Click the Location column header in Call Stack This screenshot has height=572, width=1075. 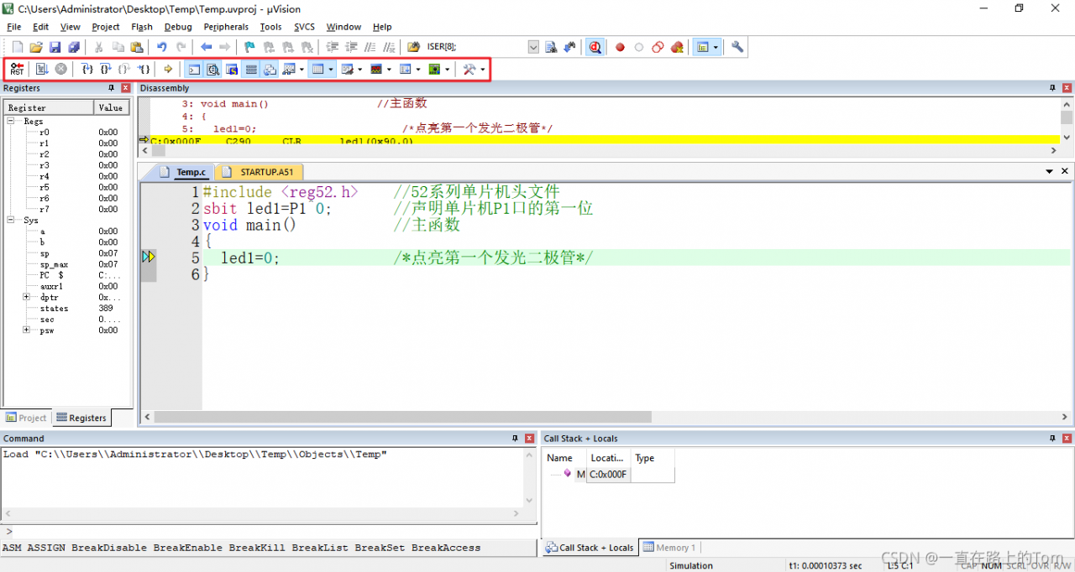pos(607,458)
